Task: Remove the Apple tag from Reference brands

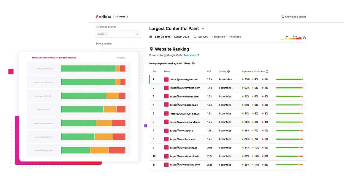Action: [106, 34]
